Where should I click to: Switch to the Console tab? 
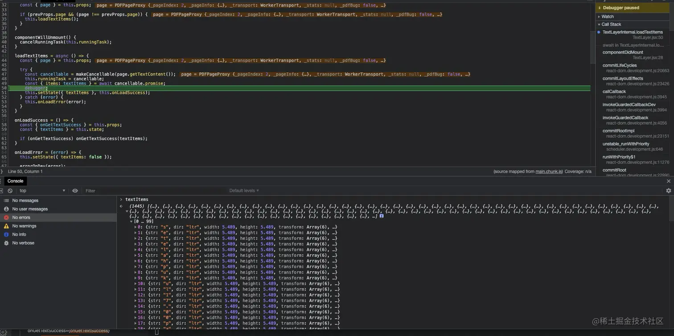15,181
